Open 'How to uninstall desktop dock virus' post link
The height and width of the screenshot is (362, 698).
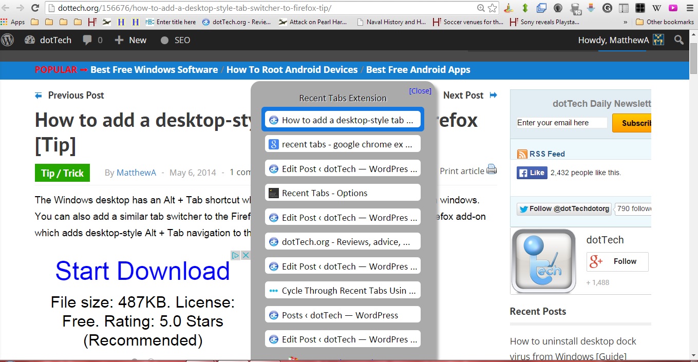[x=573, y=349]
